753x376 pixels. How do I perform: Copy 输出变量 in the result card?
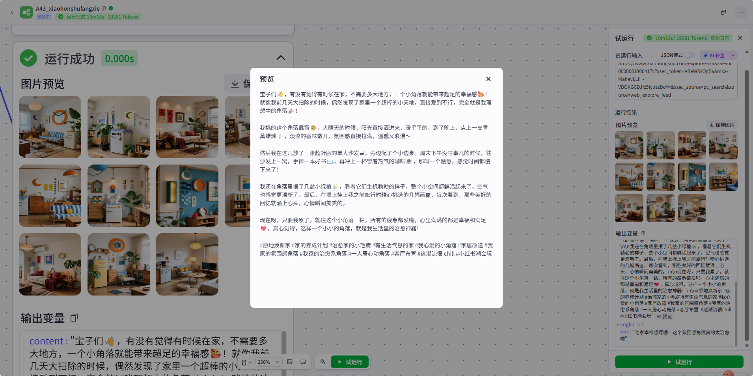coord(74,318)
